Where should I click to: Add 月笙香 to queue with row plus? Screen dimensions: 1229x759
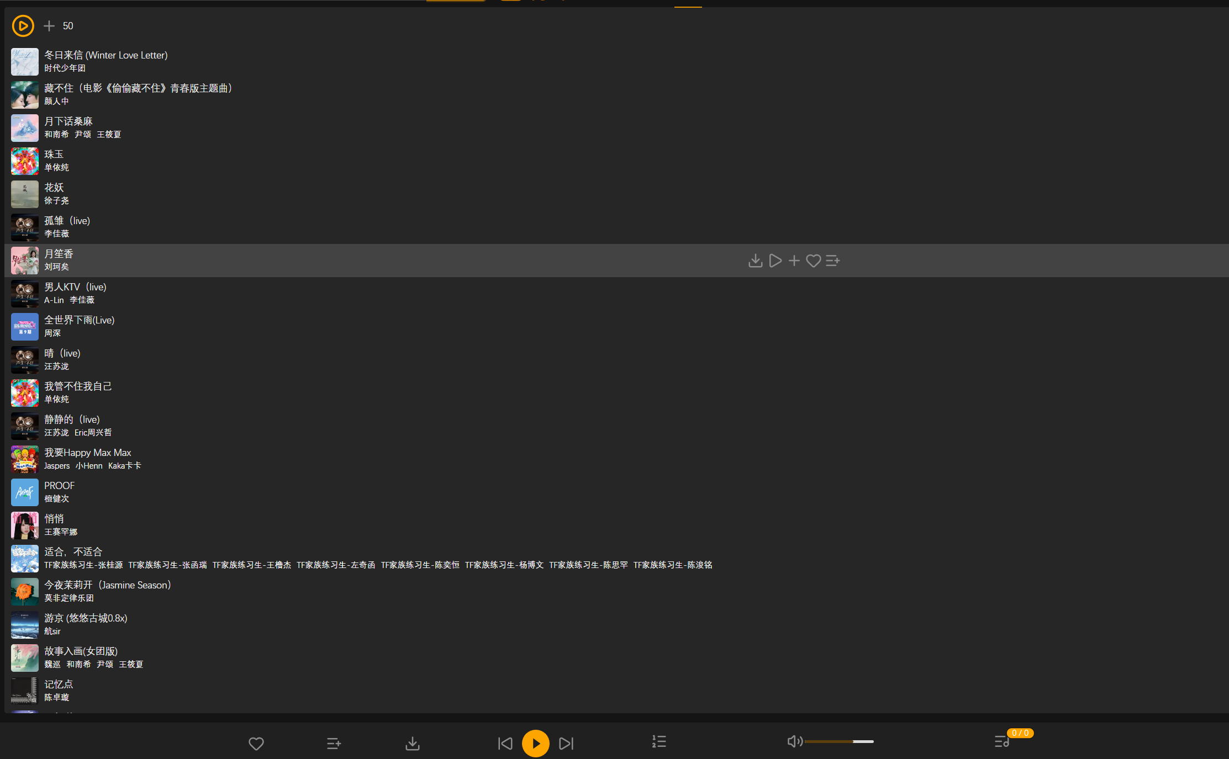pos(794,261)
